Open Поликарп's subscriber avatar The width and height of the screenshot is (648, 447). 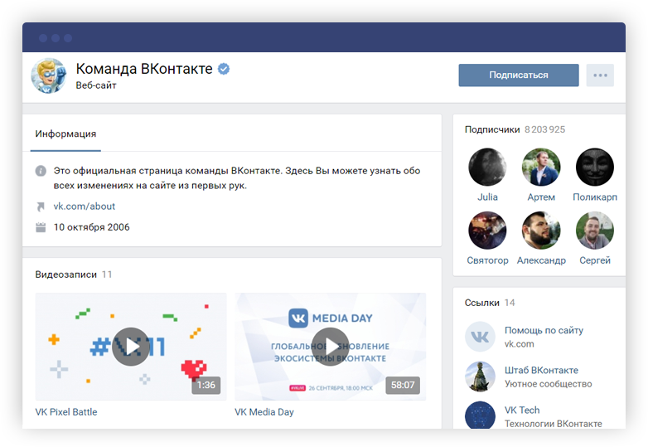coord(594,168)
